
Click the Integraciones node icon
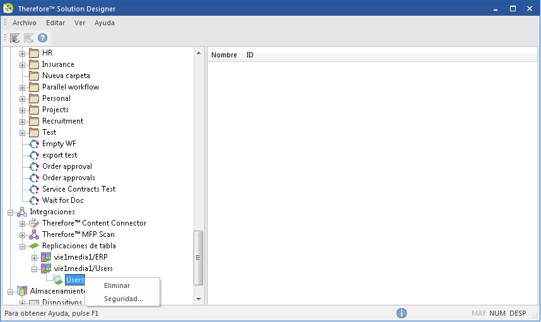click(x=21, y=212)
